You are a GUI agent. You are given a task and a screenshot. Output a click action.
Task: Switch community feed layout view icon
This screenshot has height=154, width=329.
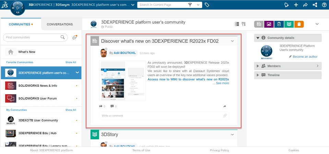coord(237,24)
